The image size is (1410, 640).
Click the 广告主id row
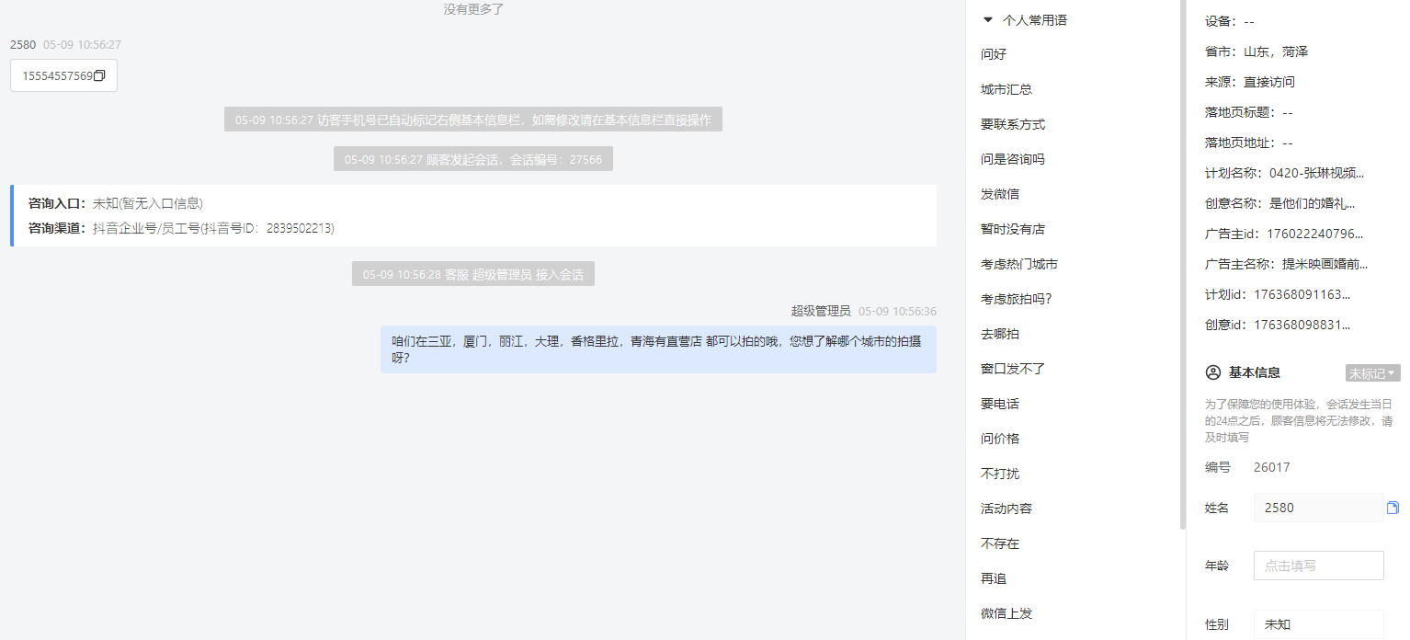click(x=1285, y=234)
